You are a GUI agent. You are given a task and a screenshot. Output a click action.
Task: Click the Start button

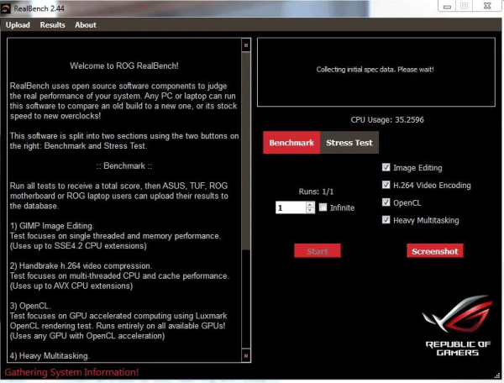[x=318, y=251]
